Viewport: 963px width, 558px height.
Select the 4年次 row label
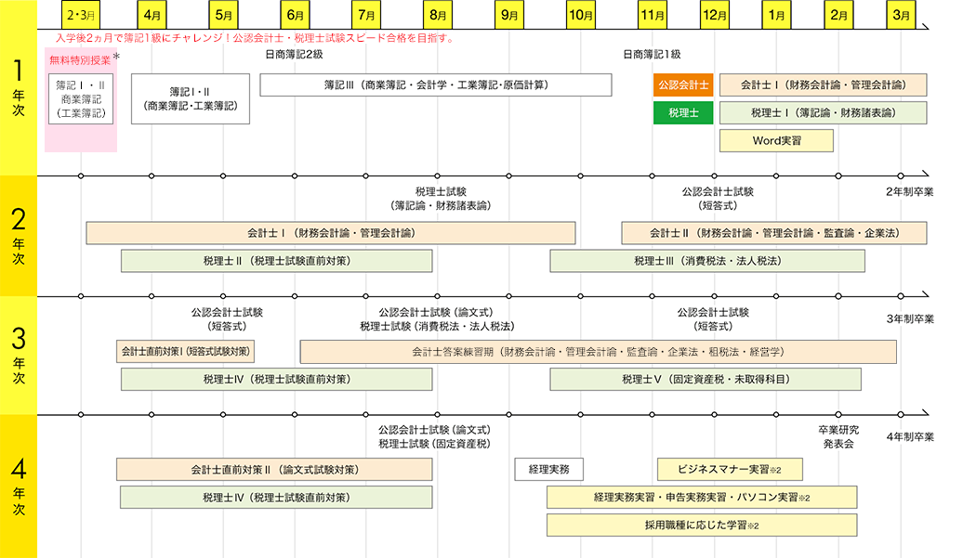click(x=18, y=486)
